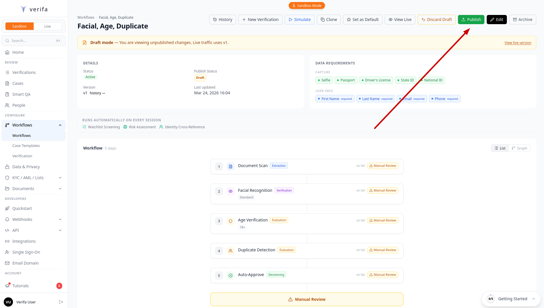The width and height of the screenshot is (544, 308).
Task: Open the View live version link
Action: pos(518,43)
